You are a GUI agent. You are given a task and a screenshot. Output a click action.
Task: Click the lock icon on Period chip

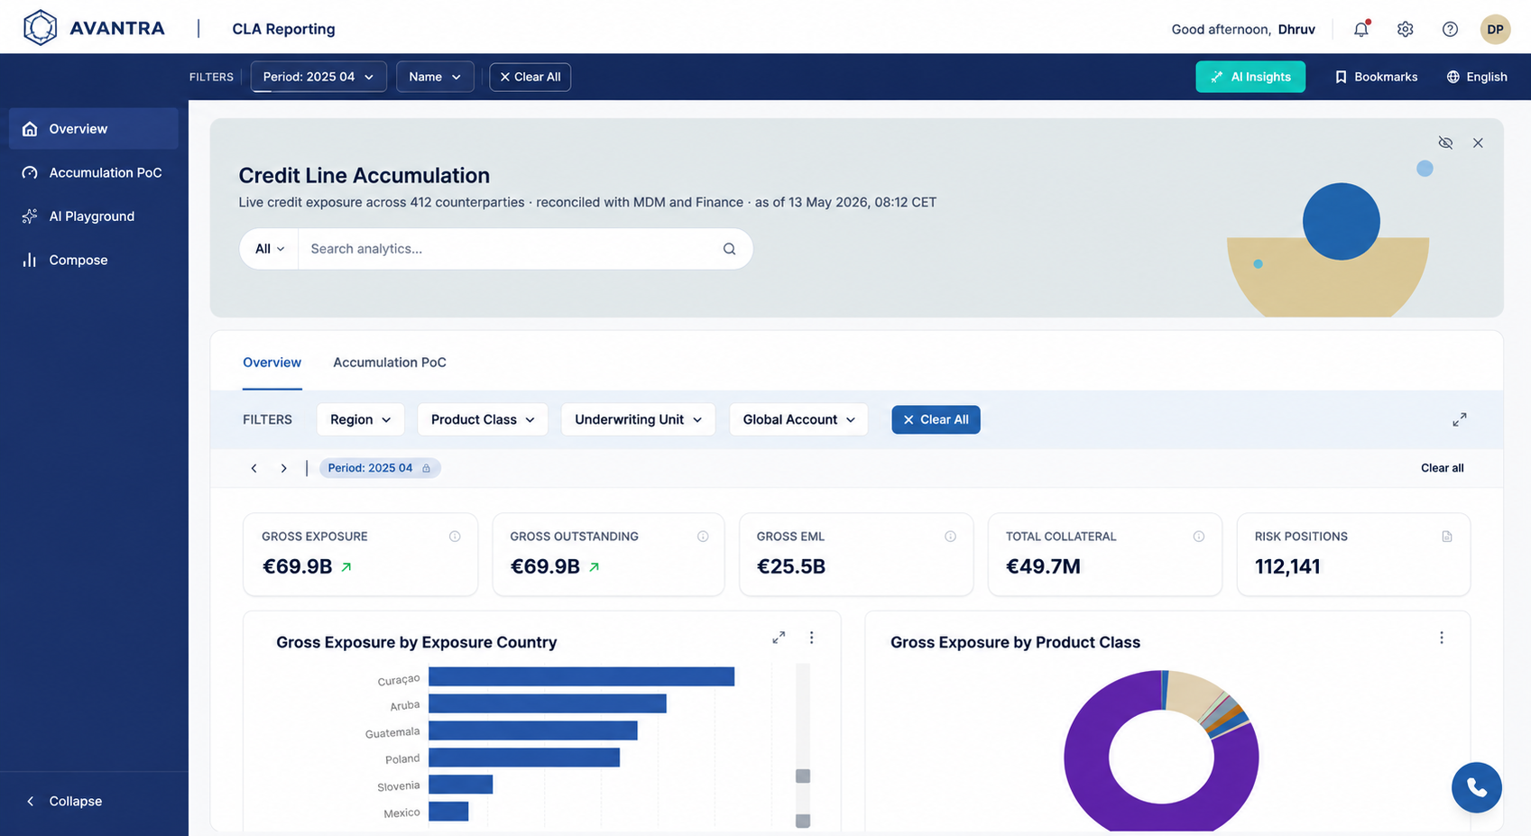click(x=427, y=468)
